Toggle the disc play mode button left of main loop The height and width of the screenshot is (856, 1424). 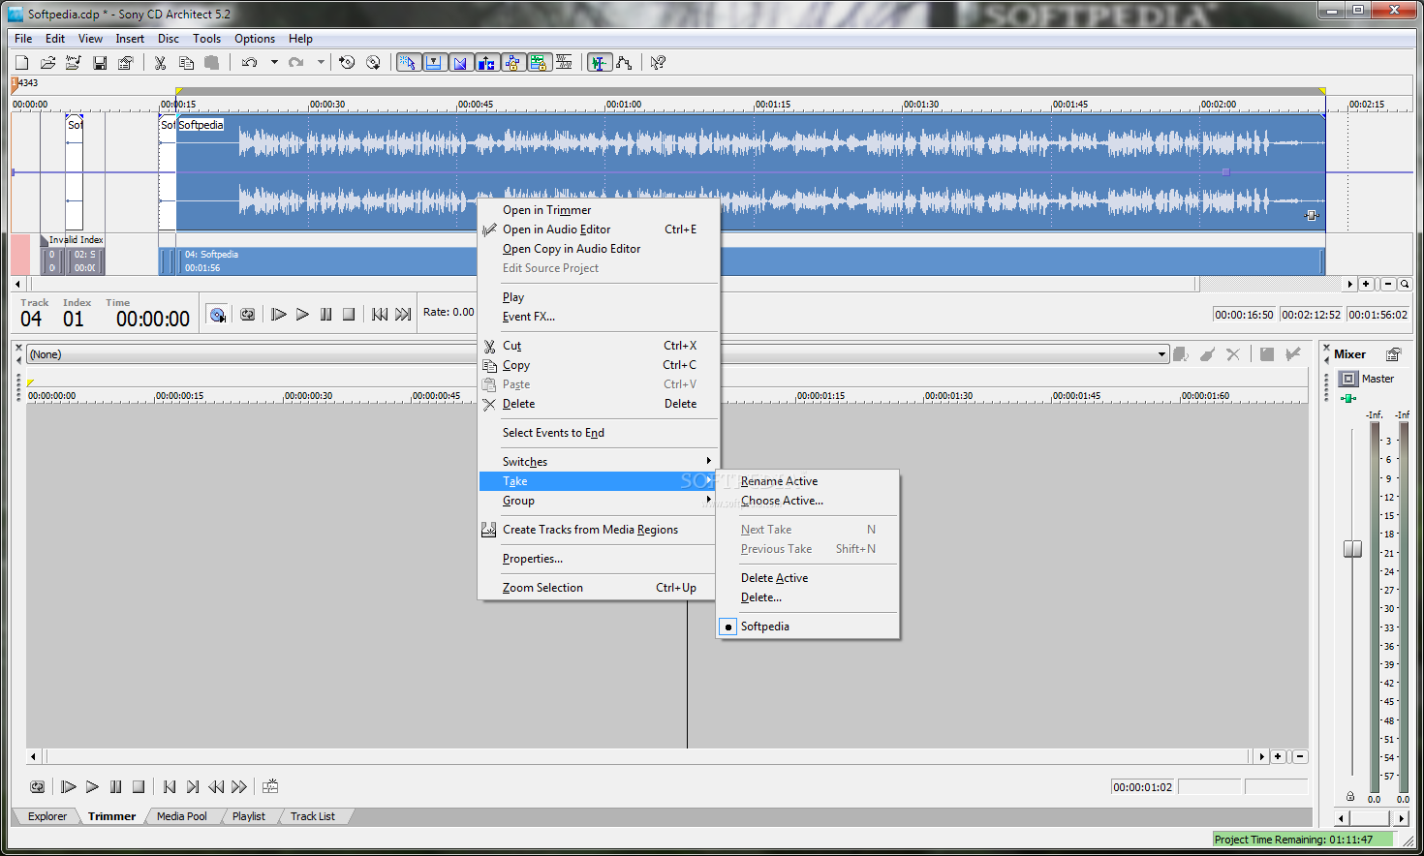217,315
